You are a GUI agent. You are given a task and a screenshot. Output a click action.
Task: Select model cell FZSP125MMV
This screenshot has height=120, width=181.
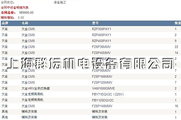click(x=102, y=82)
